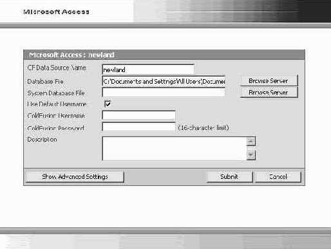The height and width of the screenshot is (249, 331).
Task: Toggle Use Default Username checkbox
Action: pyautogui.click(x=108, y=104)
